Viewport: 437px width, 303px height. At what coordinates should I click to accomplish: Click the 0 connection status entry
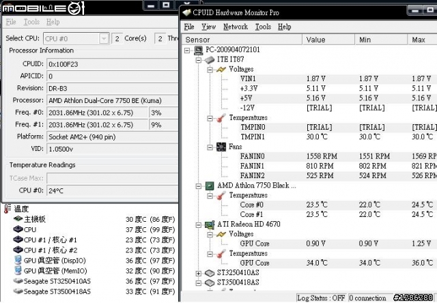(367, 298)
